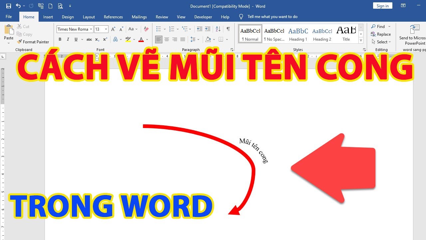Save the document with the floppy icon

[9, 6]
